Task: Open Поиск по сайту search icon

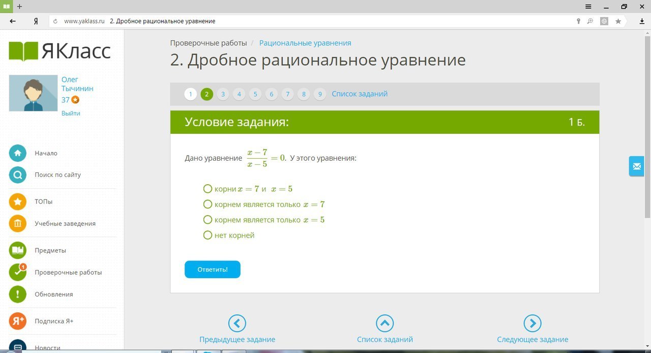Action: click(17, 175)
